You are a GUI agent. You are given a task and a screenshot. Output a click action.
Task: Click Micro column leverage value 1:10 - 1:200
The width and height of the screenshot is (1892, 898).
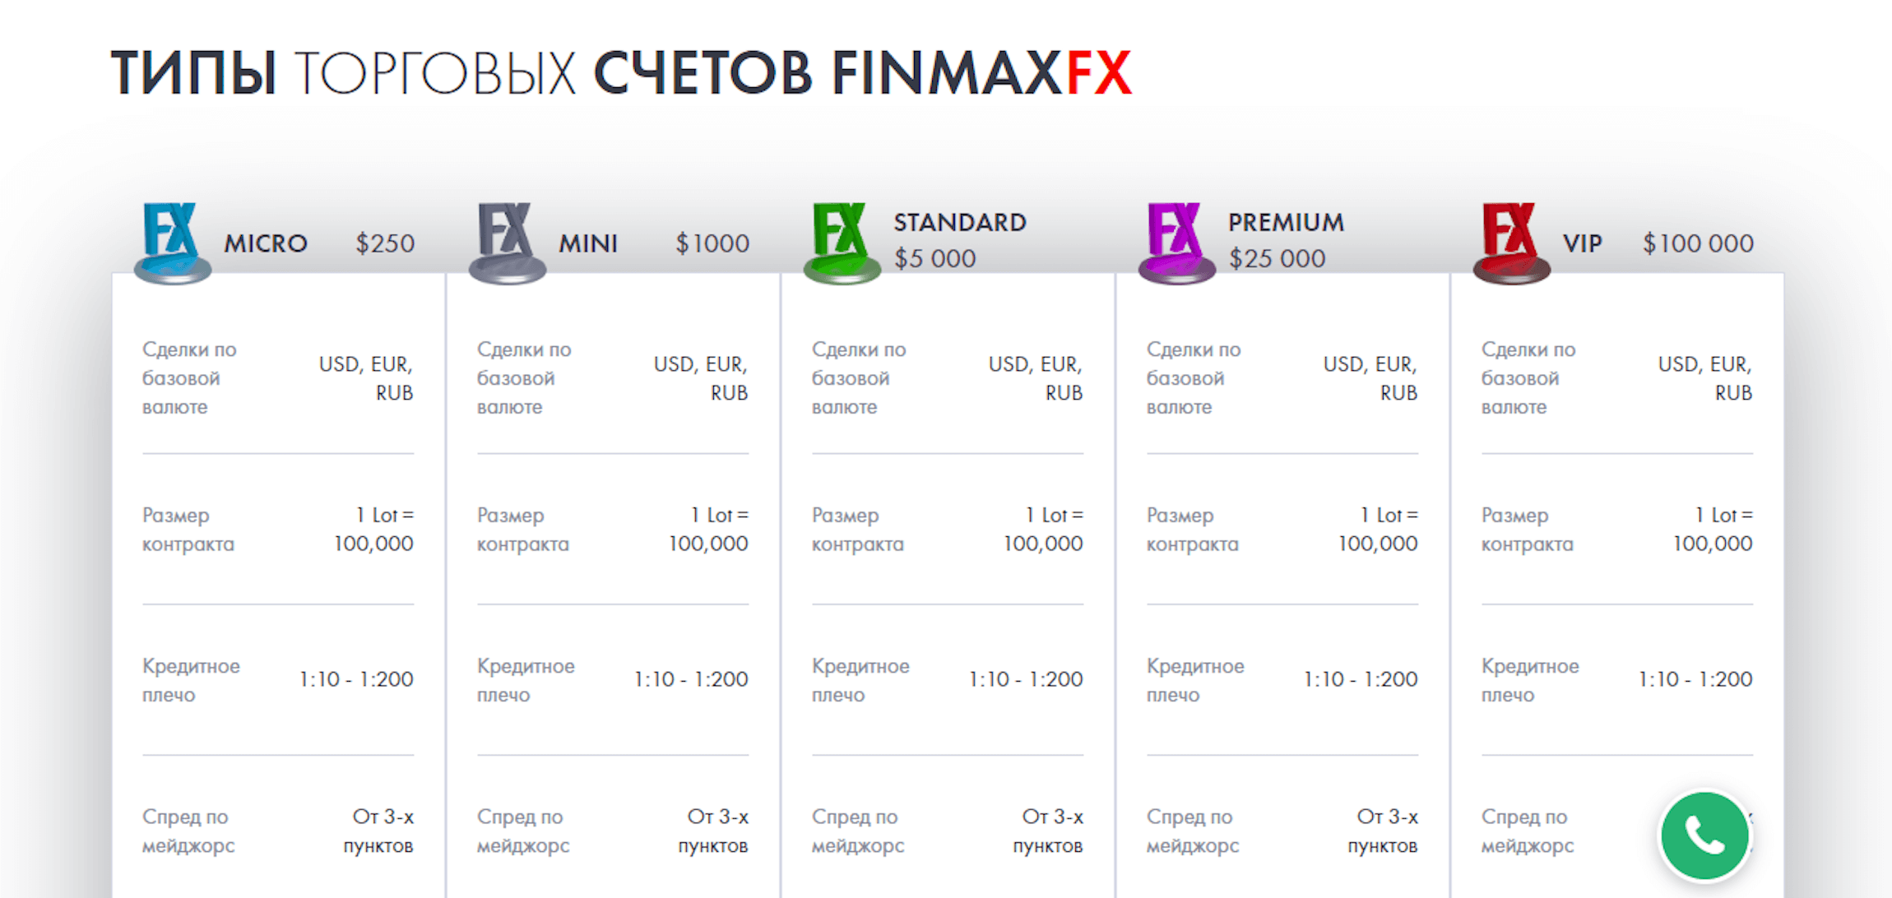coord(356,679)
